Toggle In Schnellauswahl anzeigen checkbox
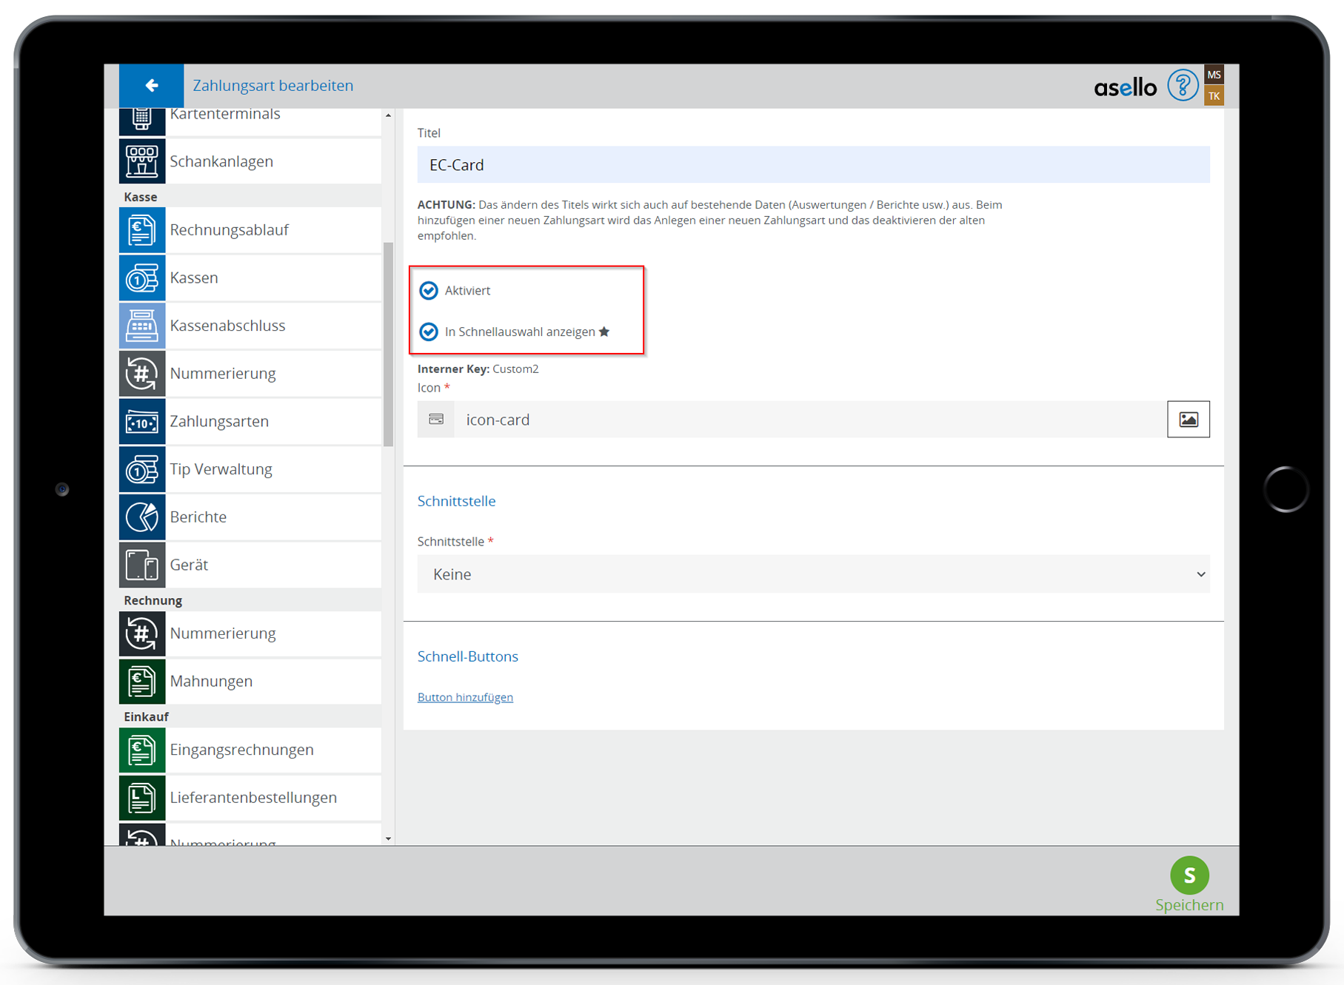This screenshot has width=1344, height=985. tap(429, 332)
